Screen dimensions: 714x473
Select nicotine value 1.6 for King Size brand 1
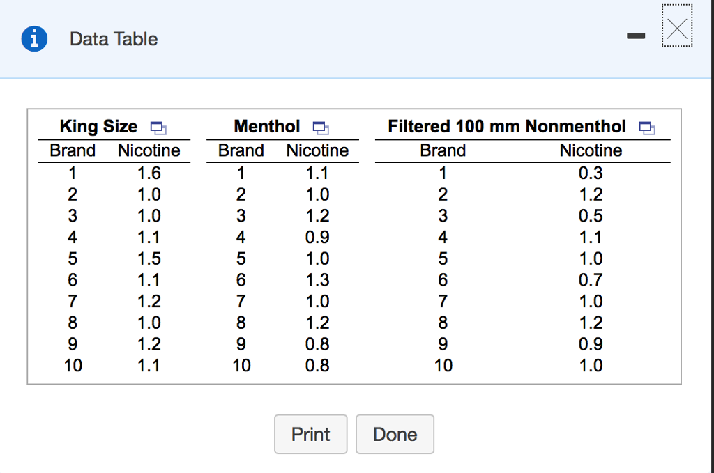tap(149, 173)
